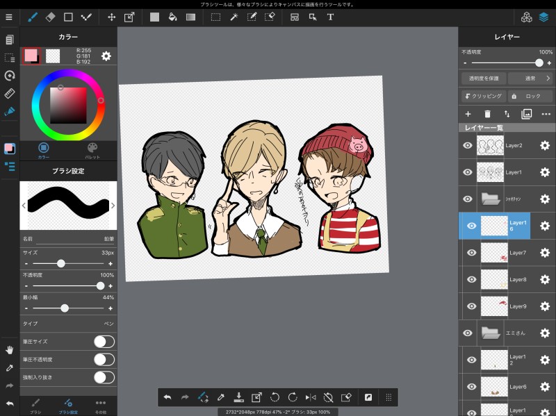Toggle the 筆圧サイズ switch
This screenshot has width=556, height=416.
104,341
